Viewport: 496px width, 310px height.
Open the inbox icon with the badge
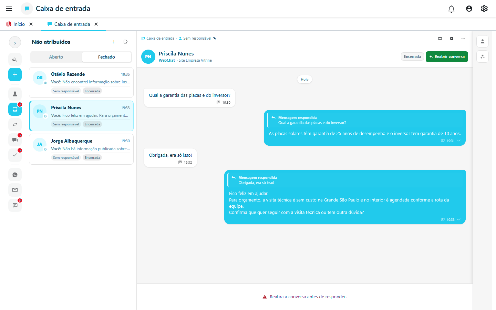[15, 109]
